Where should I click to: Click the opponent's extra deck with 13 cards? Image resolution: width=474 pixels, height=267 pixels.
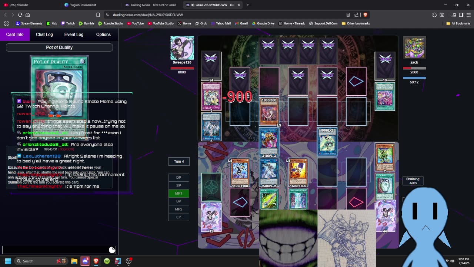[385, 66]
